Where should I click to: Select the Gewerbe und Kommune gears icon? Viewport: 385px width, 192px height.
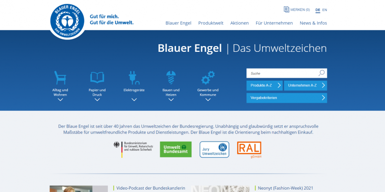click(208, 78)
